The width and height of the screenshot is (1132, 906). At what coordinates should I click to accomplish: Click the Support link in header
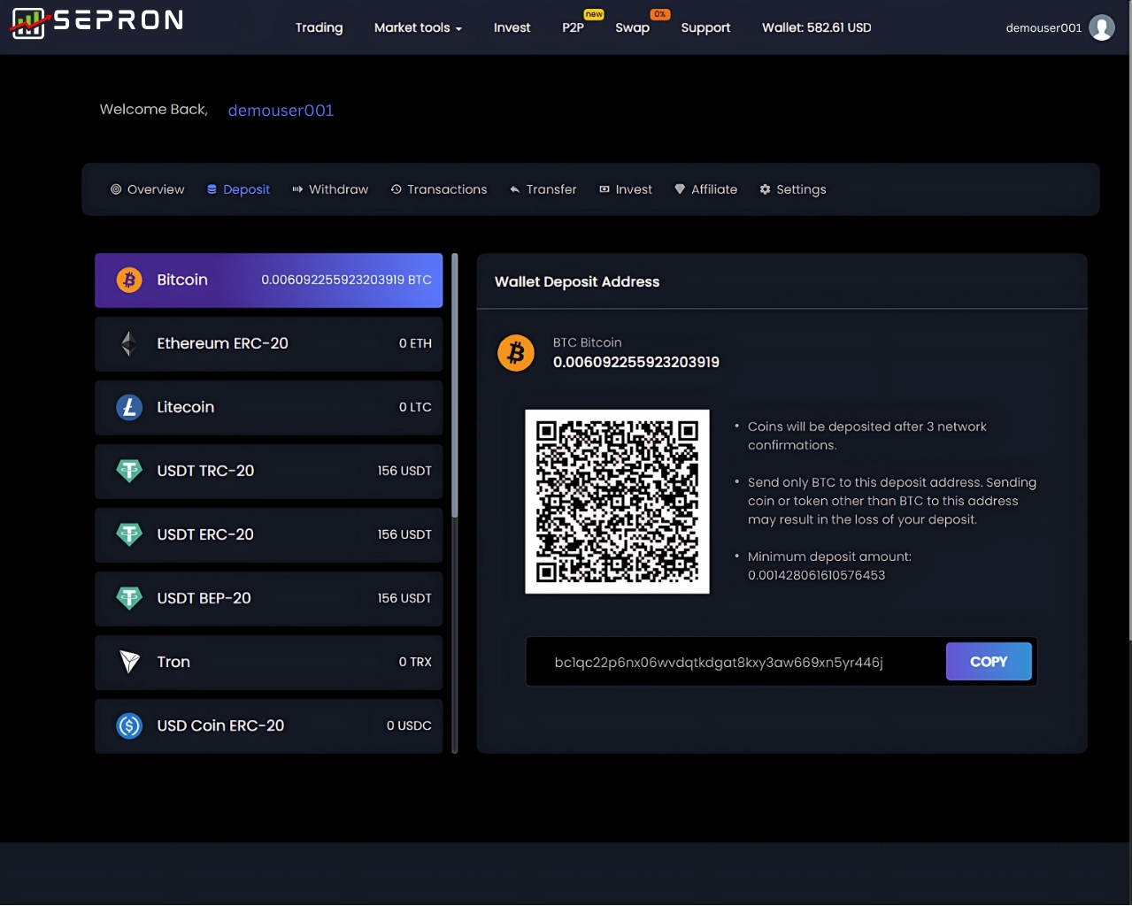click(705, 27)
